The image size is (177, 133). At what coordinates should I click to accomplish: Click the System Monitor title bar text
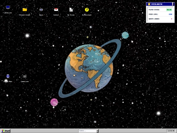pyautogui.click(x=157, y=4)
